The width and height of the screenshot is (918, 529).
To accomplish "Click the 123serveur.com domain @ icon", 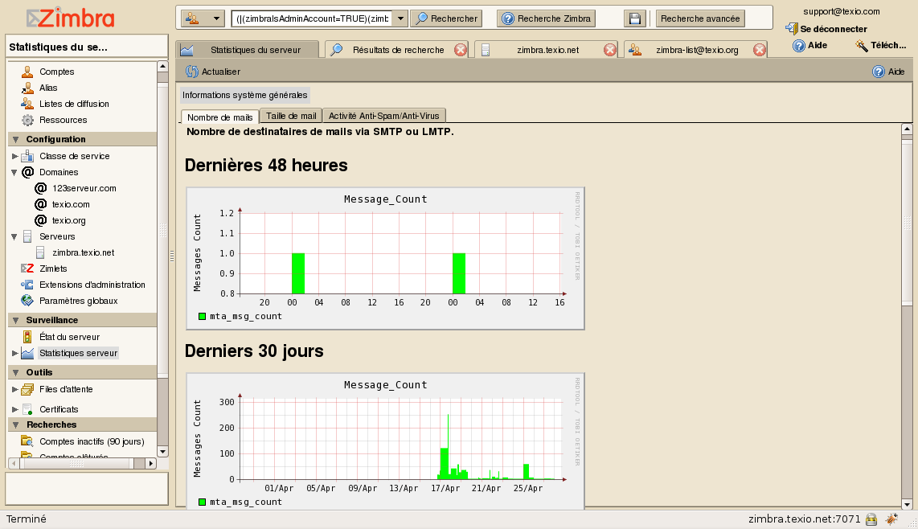I will [40, 188].
